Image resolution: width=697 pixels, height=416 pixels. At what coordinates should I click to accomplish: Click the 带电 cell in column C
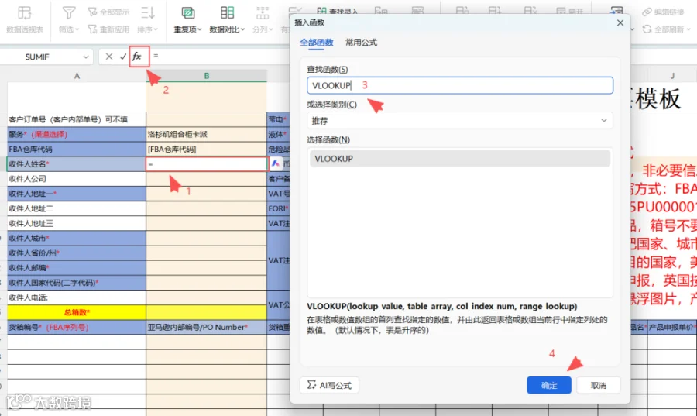coord(278,119)
